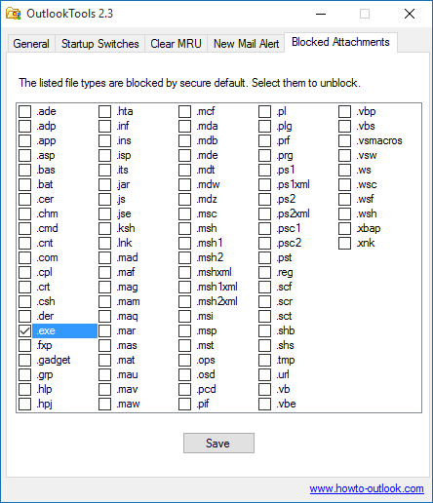Check the .xbap file type
Viewport: 433px width, 503px height.
click(344, 228)
